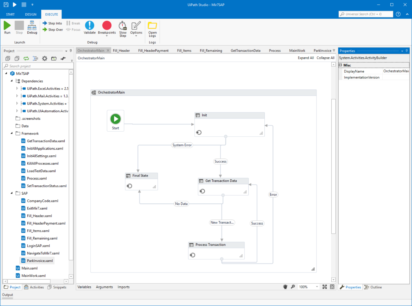The width and height of the screenshot is (412, 306).
Task: Expand UiPath.Mail.Activities dependency
Action: pos(17,96)
